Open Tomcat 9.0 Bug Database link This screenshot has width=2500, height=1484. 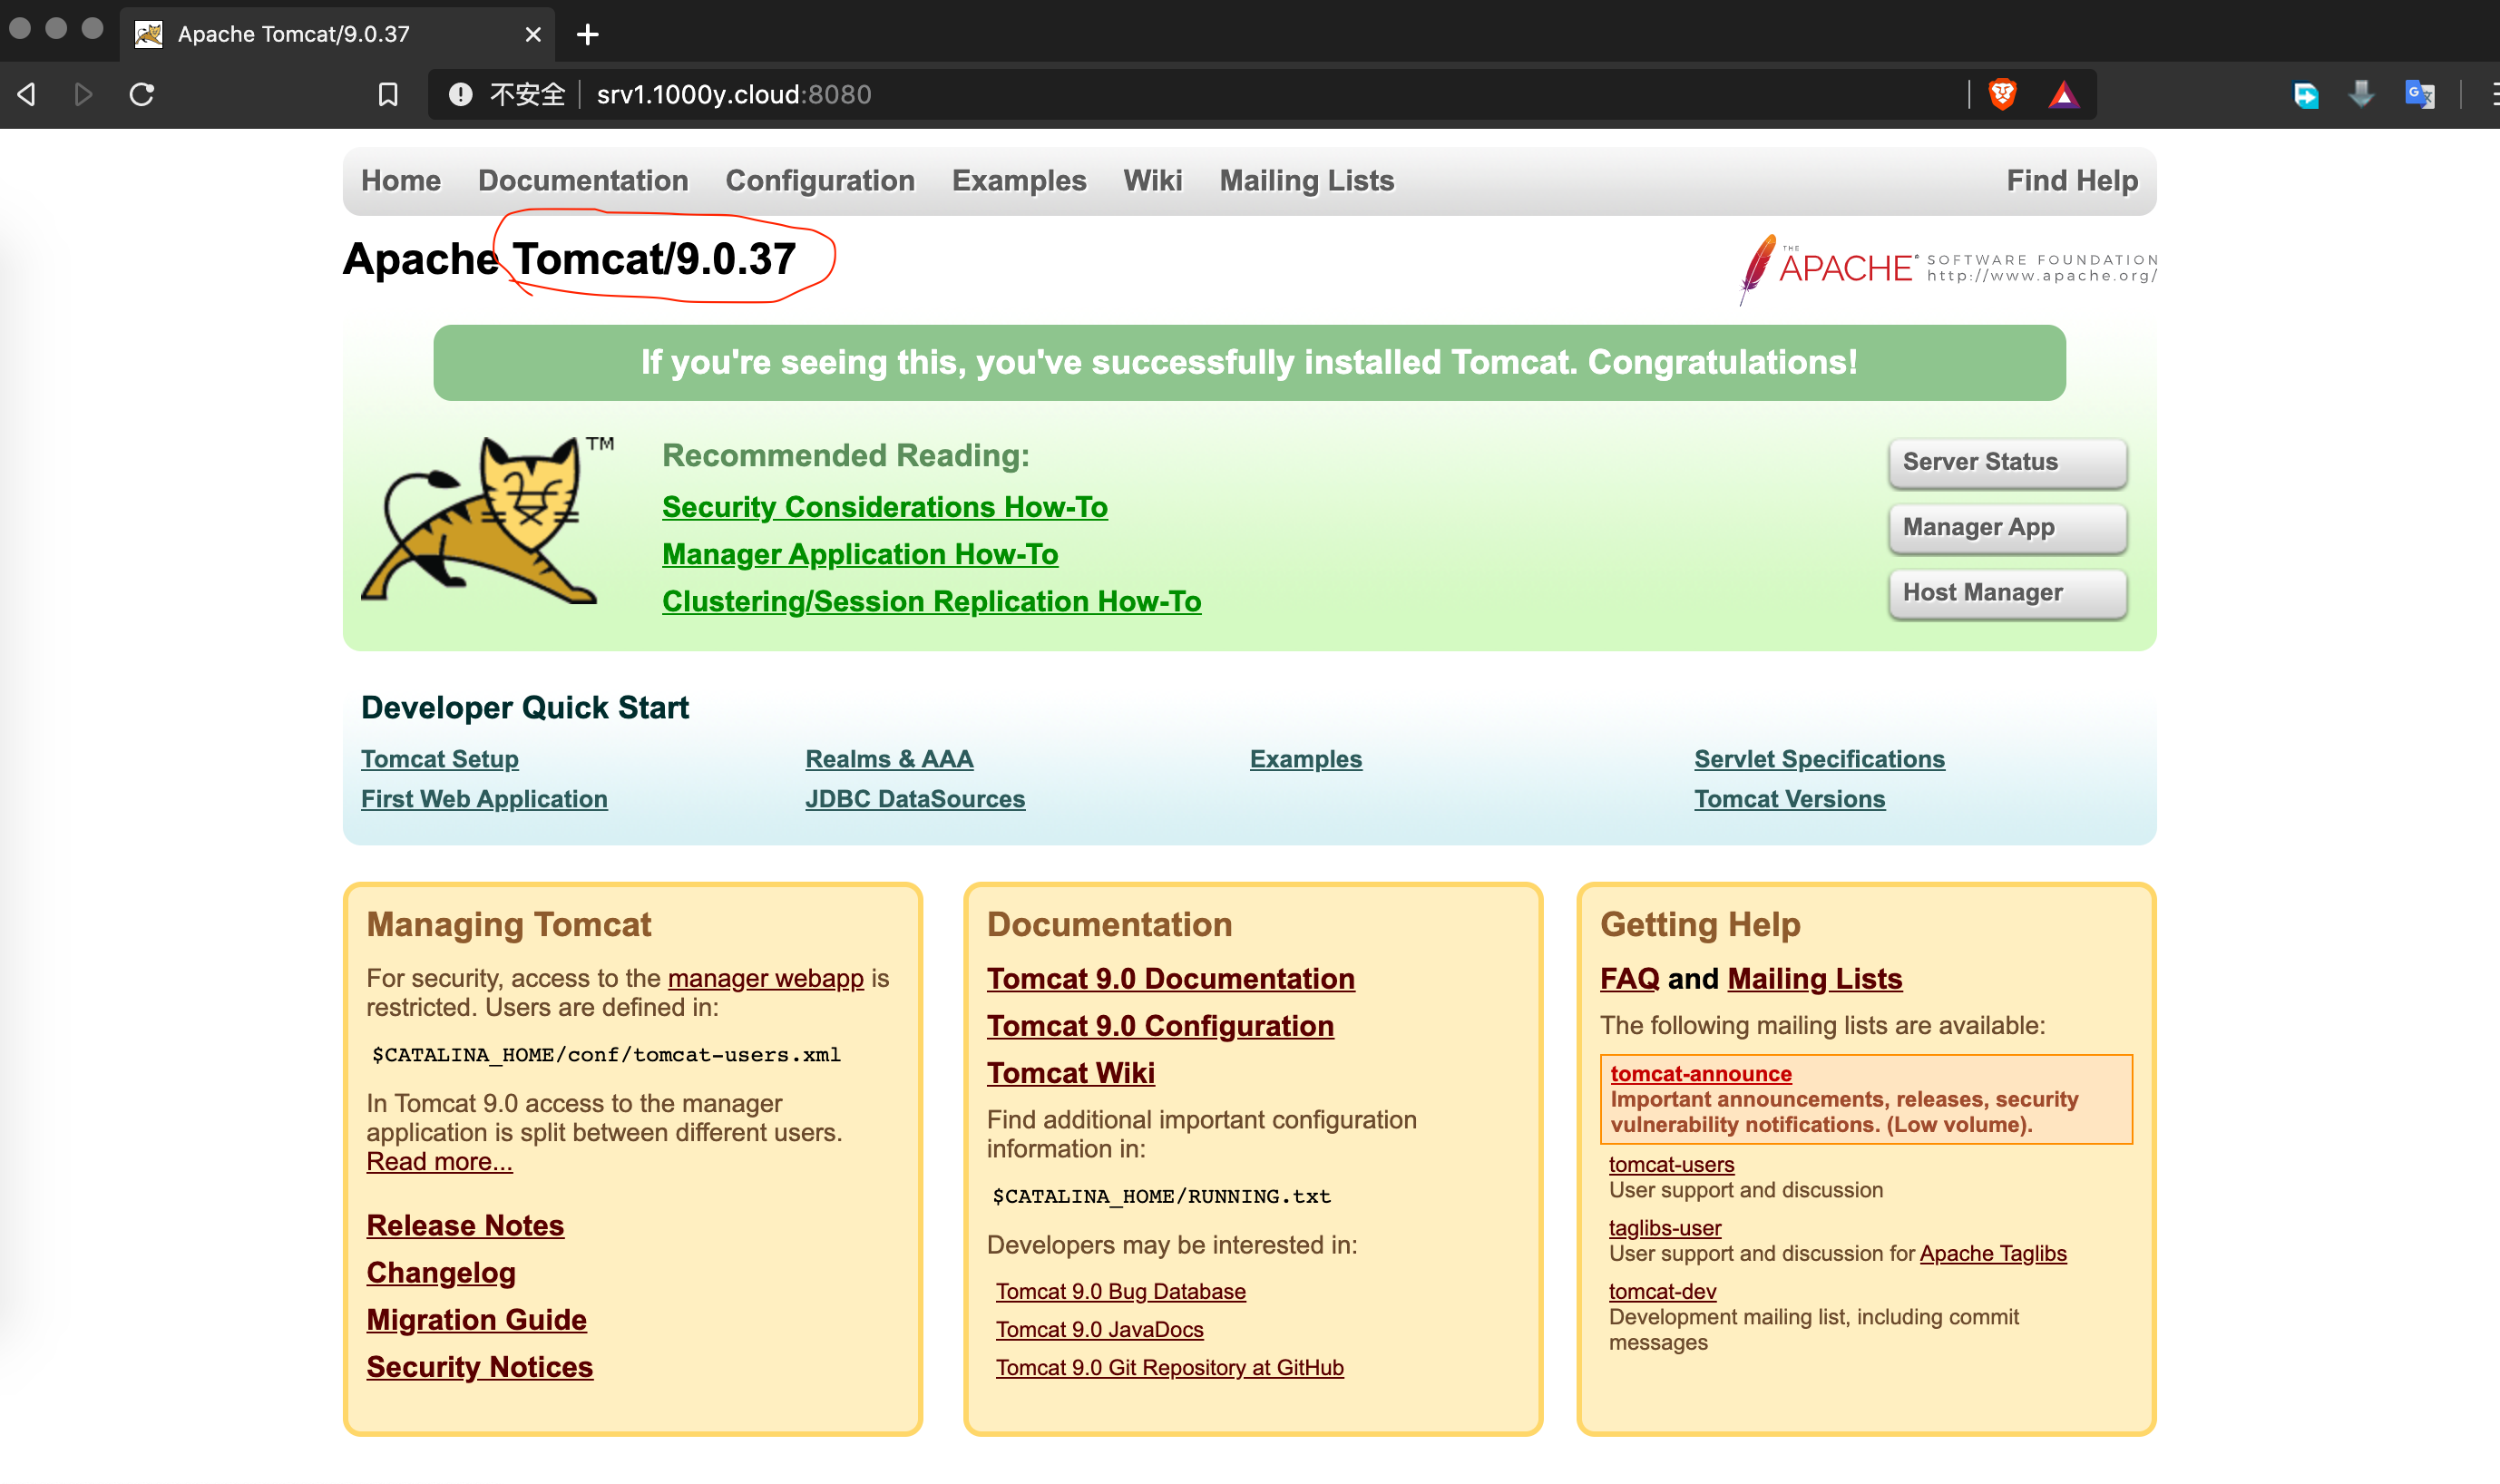tap(1121, 1291)
